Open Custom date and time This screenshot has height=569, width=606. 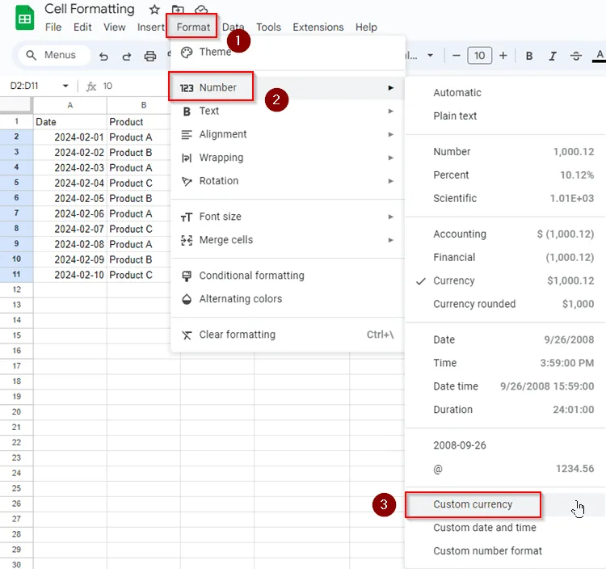[x=506, y=528]
